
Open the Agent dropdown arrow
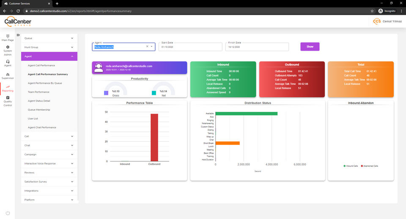tap(151, 46)
